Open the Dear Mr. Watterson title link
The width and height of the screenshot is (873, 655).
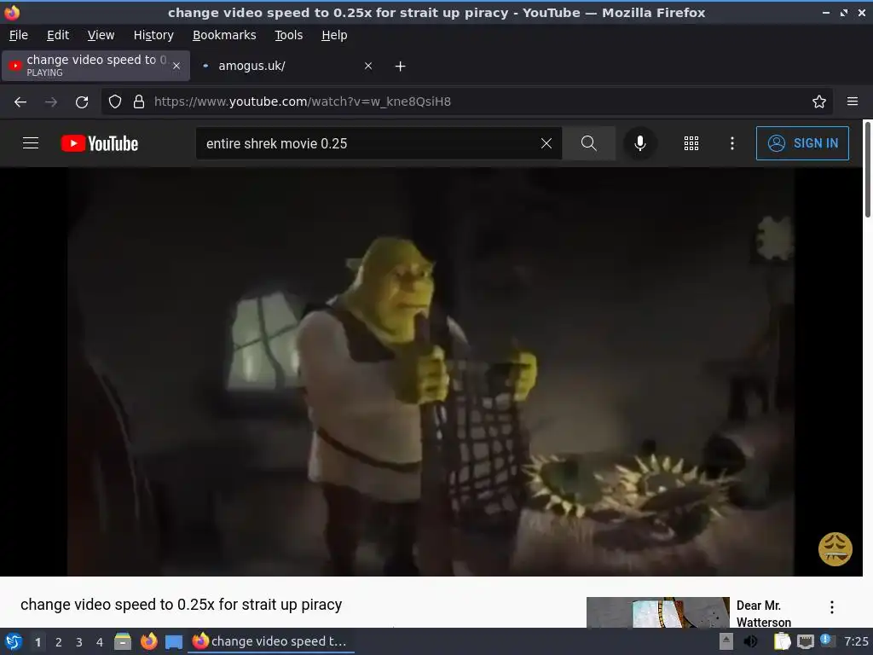(763, 613)
